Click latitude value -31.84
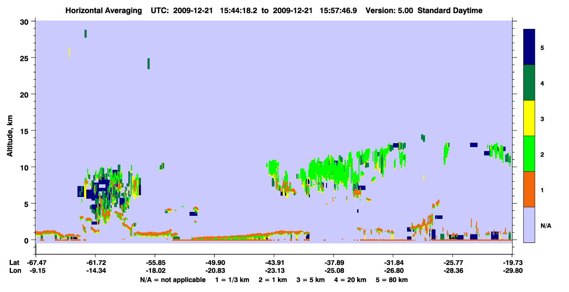Screen dimensions: 569x292 pyautogui.click(x=393, y=263)
